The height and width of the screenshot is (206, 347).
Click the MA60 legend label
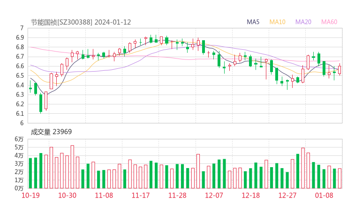(329, 22)
